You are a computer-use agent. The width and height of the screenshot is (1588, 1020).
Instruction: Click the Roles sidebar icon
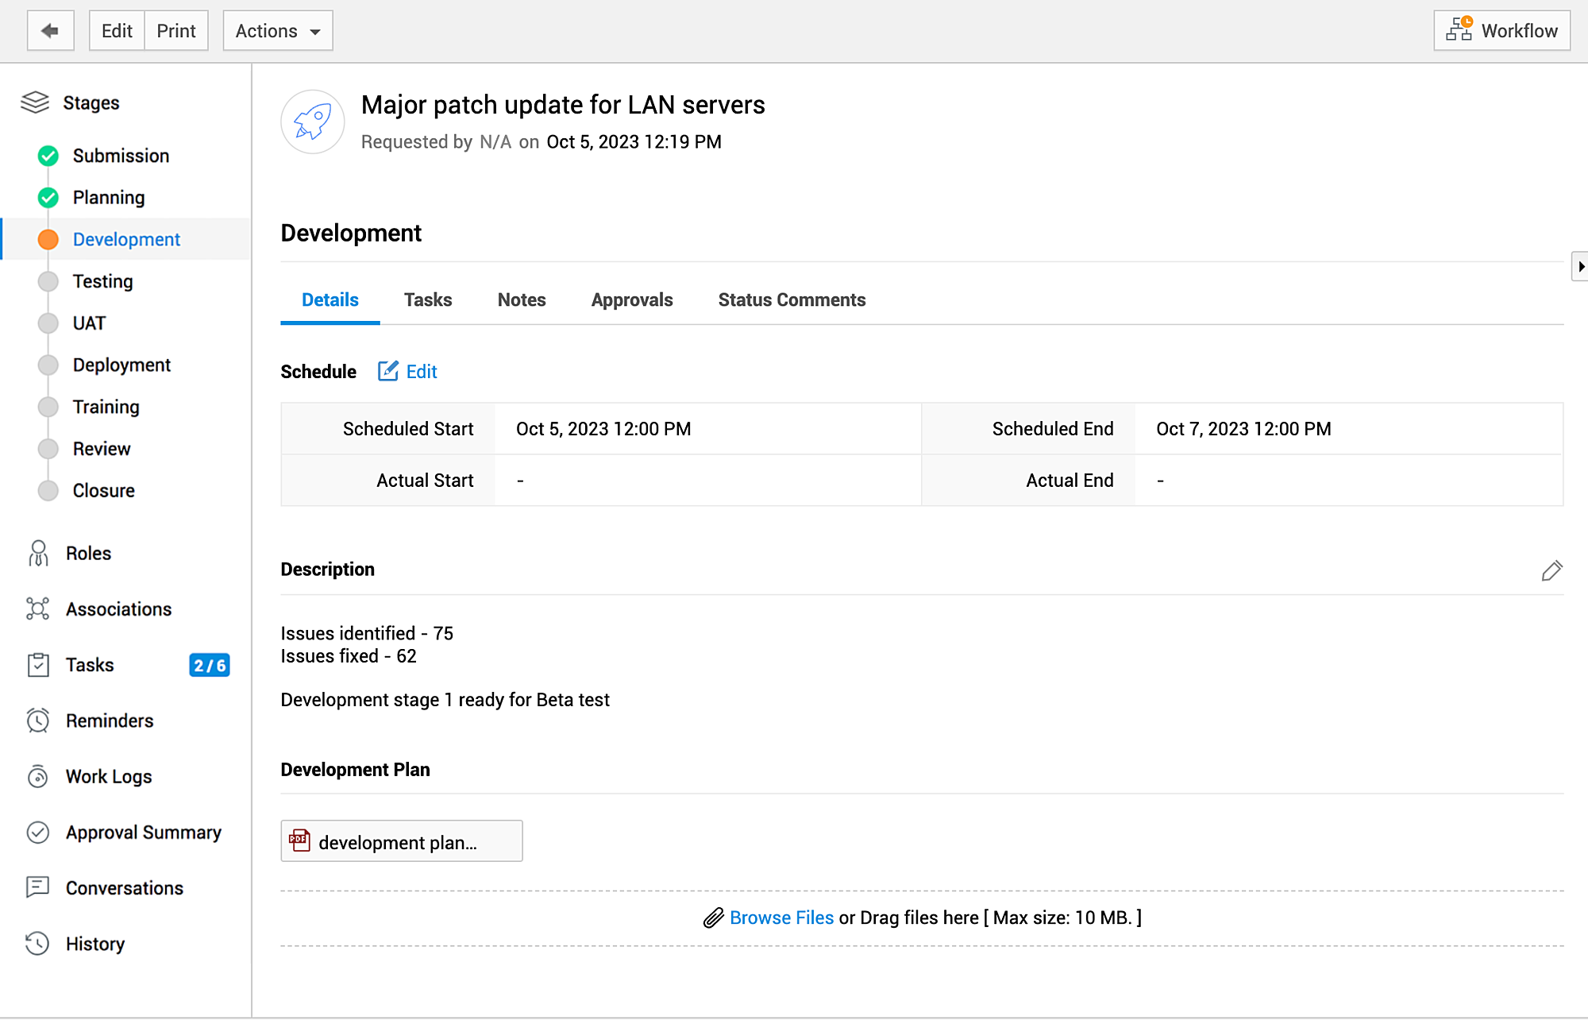tap(38, 554)
